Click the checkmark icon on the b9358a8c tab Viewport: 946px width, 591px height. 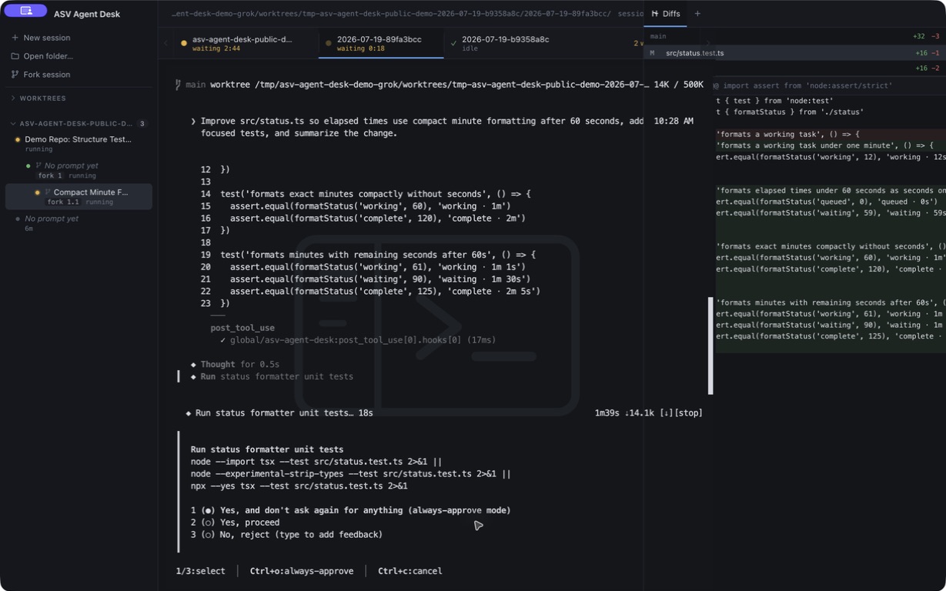click(x=453, y=44)
